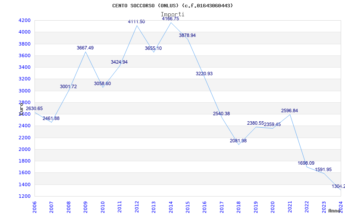Click the 3000 y-axis tick label
The height and width of the screenshot is (215, 345).
point(25,91)
